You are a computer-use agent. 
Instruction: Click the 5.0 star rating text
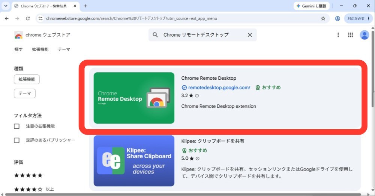187,158
